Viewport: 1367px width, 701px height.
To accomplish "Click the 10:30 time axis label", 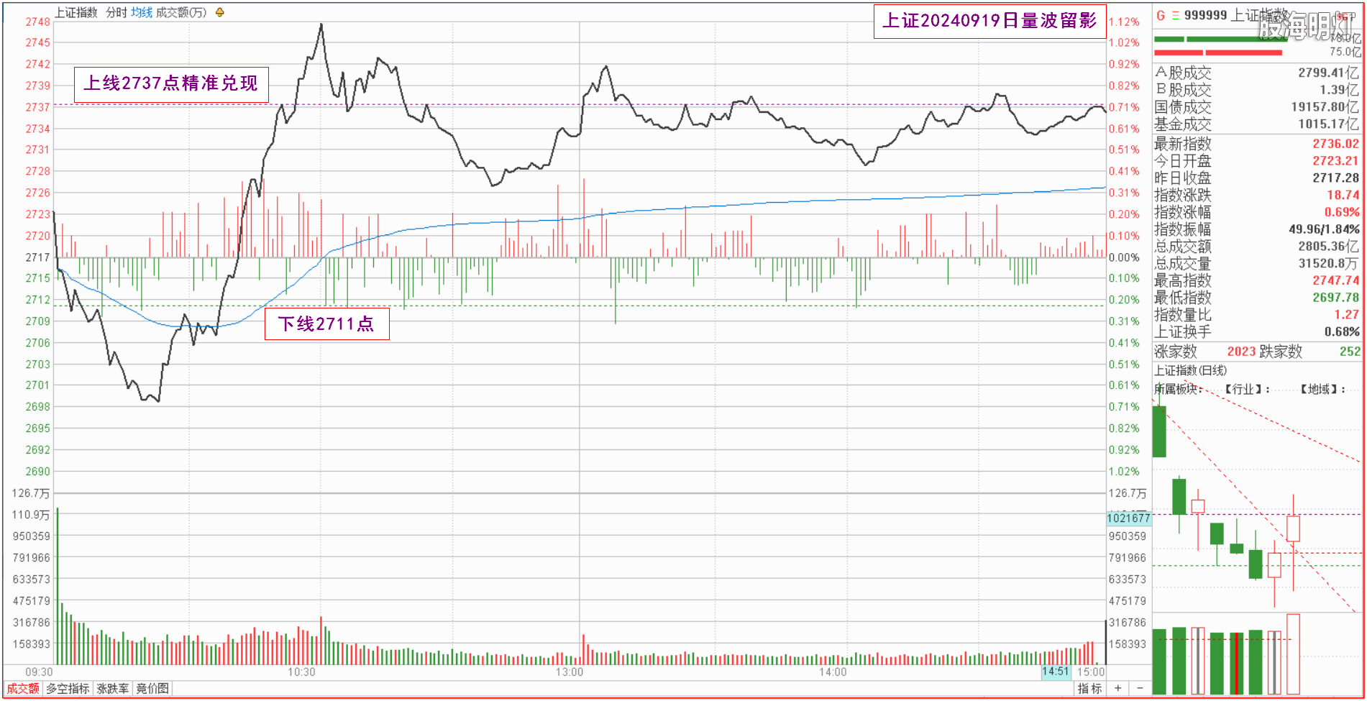I will pyautogui.click(x=301, y=672).
